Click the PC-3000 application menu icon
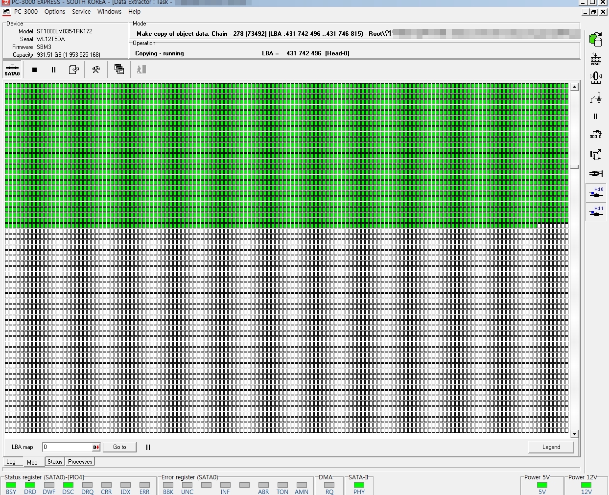 (x=6, y=12)
